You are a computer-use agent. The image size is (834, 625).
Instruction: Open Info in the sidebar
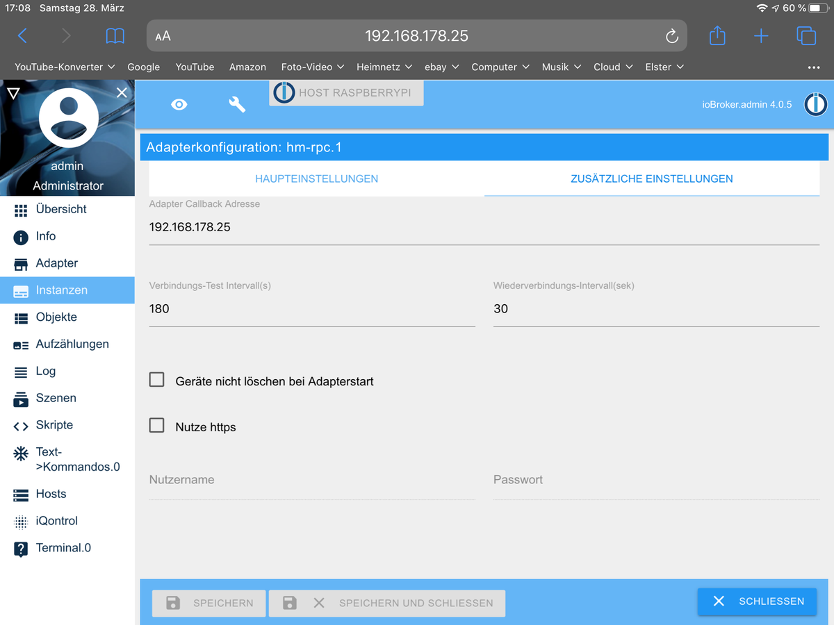(67, 236)
